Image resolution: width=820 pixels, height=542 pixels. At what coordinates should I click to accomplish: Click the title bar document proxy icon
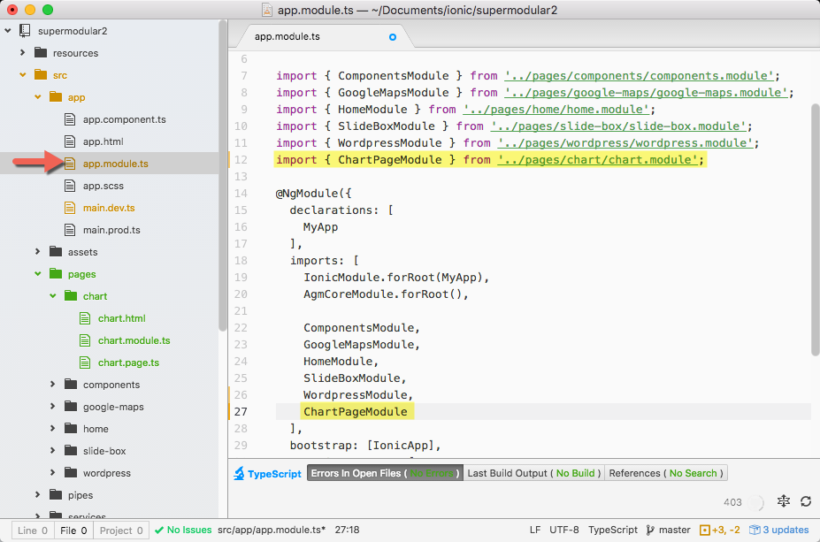pos(267,10)
